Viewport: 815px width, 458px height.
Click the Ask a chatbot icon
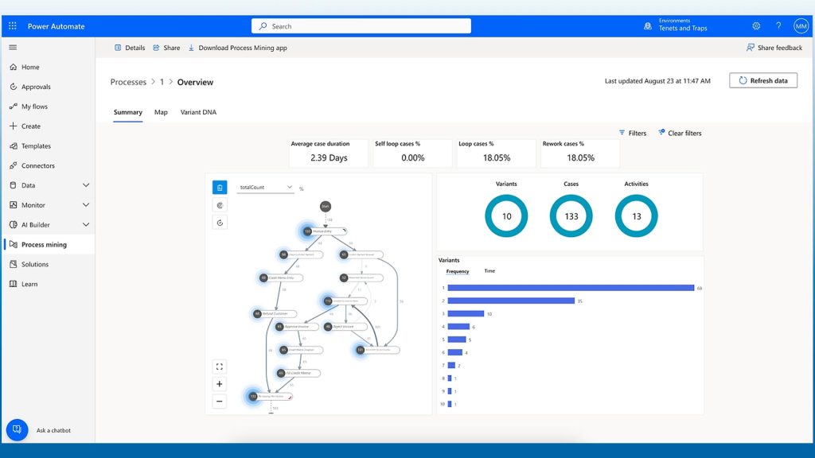(17, 430)
